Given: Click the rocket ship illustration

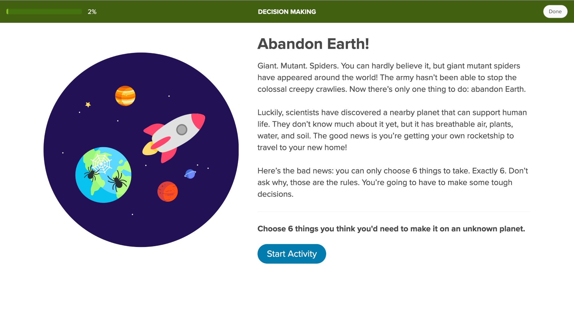Looking at the screenshot, I should click(174, 137).
